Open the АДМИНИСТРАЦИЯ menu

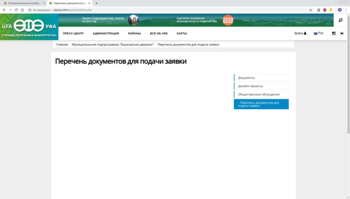[106, 33]
